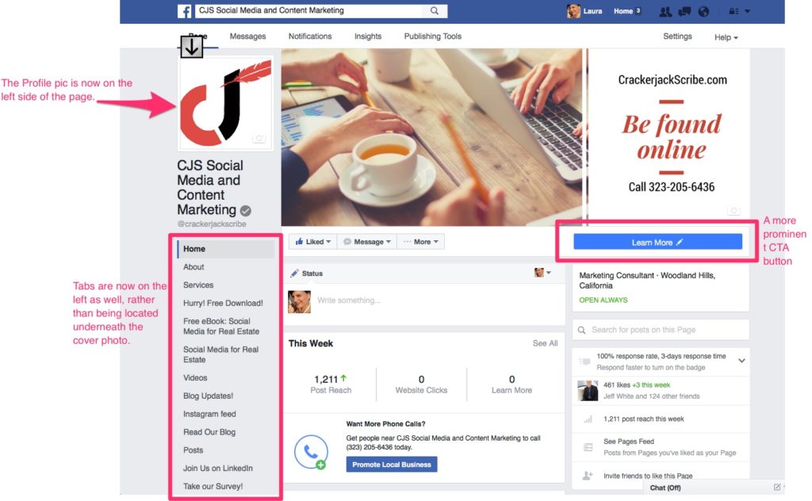Image resolution: width=812 pixels, height=501 pixels.
Task: Click the compose icon in Chat bar
Action: (x=777, y=487)
